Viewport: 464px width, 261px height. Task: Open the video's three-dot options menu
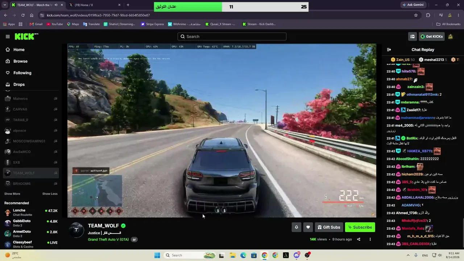click(370, 239)
